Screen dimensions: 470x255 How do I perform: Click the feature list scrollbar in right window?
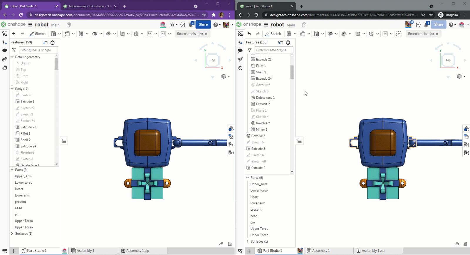coord(292,72)
